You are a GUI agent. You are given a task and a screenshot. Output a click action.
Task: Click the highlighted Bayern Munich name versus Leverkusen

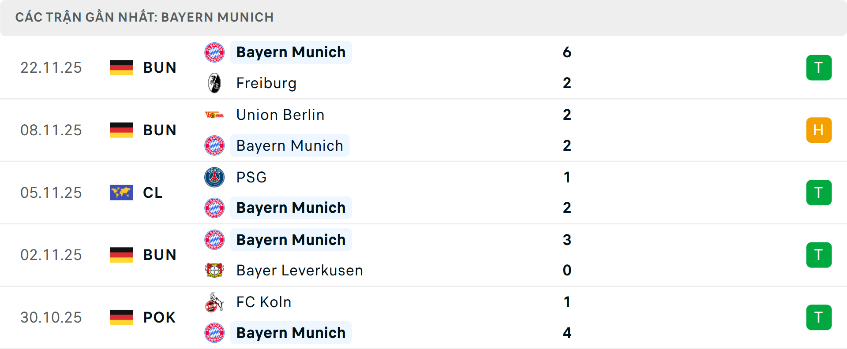[291, 240]
